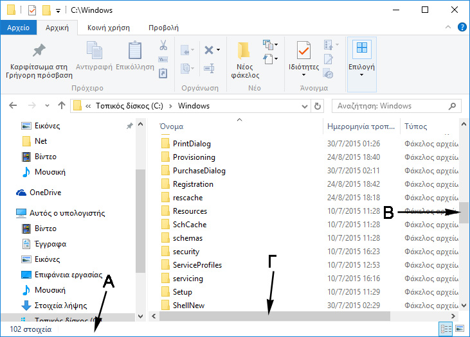Click the Edit icon in Άνοιγμα group

pos(328,59)
